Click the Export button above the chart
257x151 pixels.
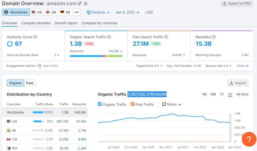pos(238,83)
